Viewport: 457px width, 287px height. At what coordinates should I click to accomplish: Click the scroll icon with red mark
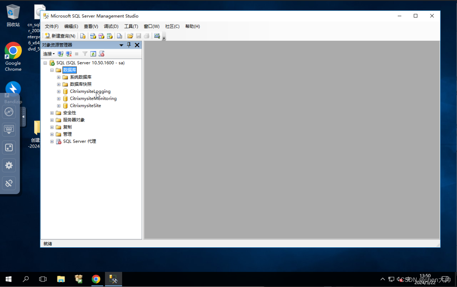point(101,54)
